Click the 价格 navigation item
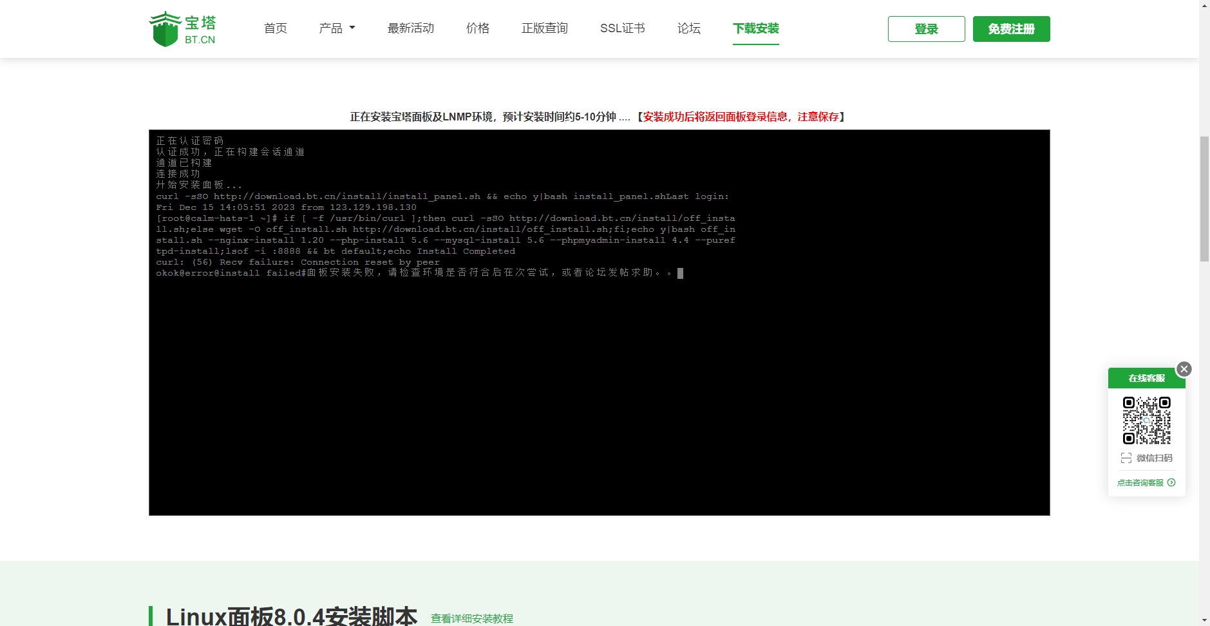The image size is (1210, 626). pos(477,28)
